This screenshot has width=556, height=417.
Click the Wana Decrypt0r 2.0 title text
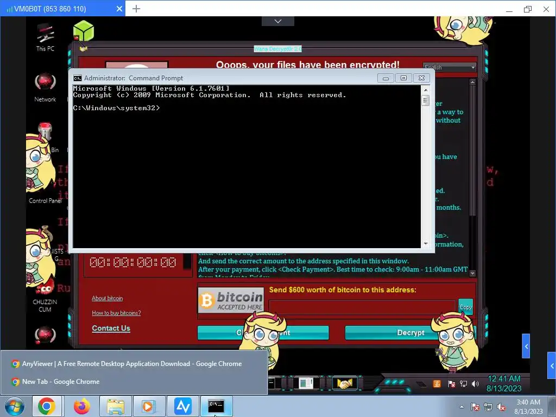(277, 49)
